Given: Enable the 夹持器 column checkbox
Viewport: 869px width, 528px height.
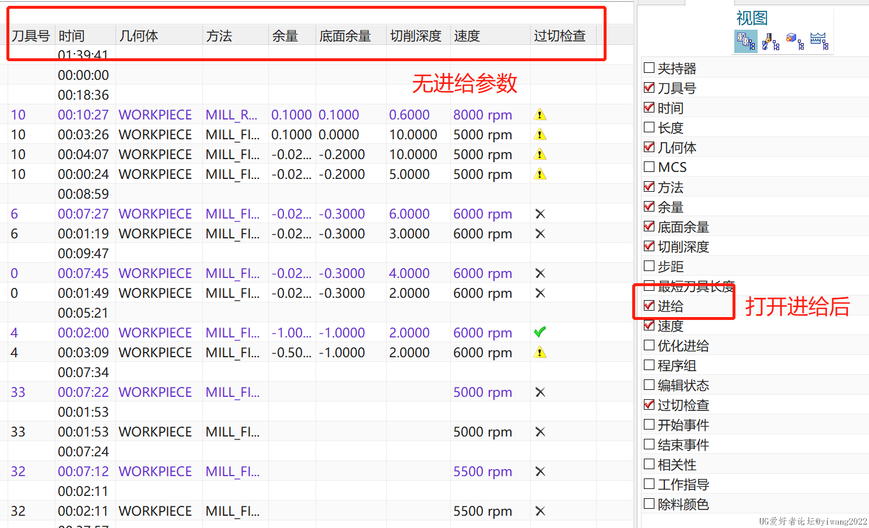Looking at the screenshot, I should coord(649,68).
